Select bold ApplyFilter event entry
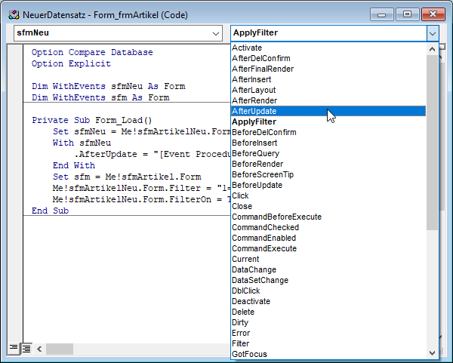Image resolution: width=453 pixels, height=363 pixels. click(328, 122)
